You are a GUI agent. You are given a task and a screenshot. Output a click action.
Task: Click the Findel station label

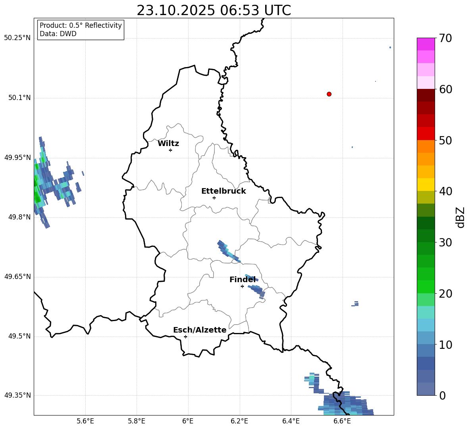click(243, 279)
